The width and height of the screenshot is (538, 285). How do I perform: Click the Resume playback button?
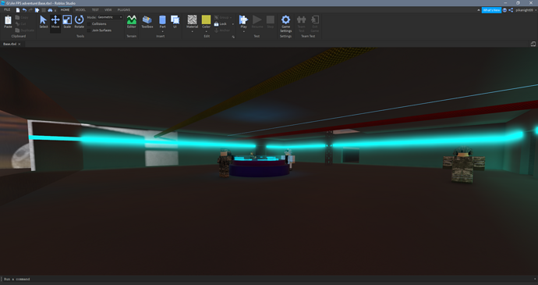coord(257,22)
